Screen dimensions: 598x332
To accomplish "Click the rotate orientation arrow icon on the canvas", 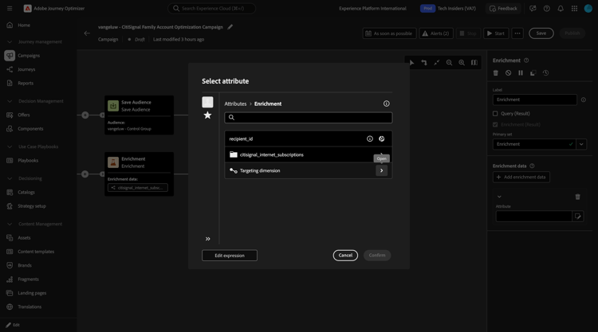I will click(424, 62).
